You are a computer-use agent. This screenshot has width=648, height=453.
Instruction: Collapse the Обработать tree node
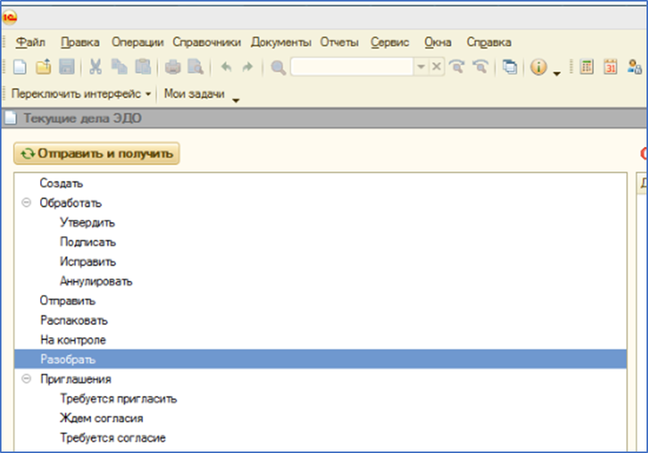(26, 202)
